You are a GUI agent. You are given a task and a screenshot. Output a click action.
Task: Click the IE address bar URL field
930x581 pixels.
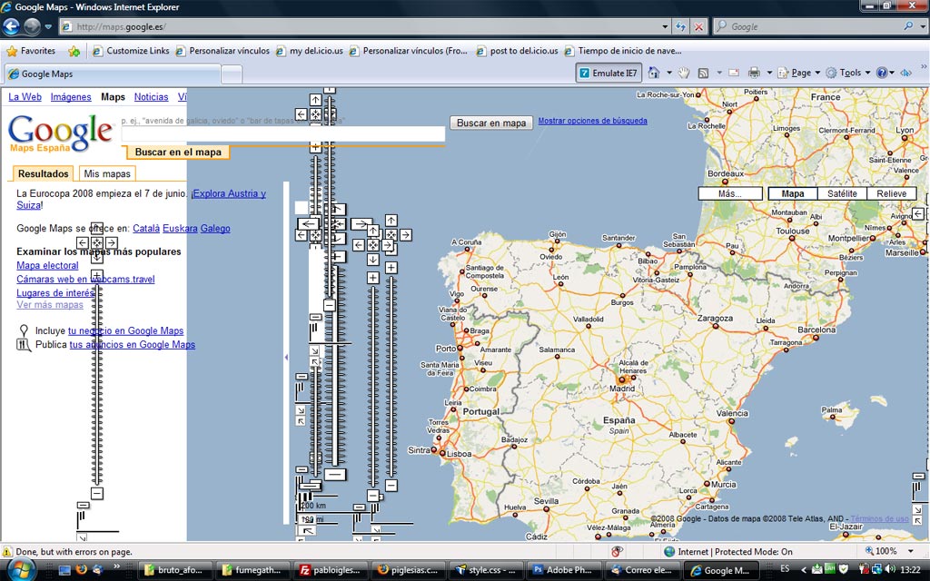coord(361,26)
